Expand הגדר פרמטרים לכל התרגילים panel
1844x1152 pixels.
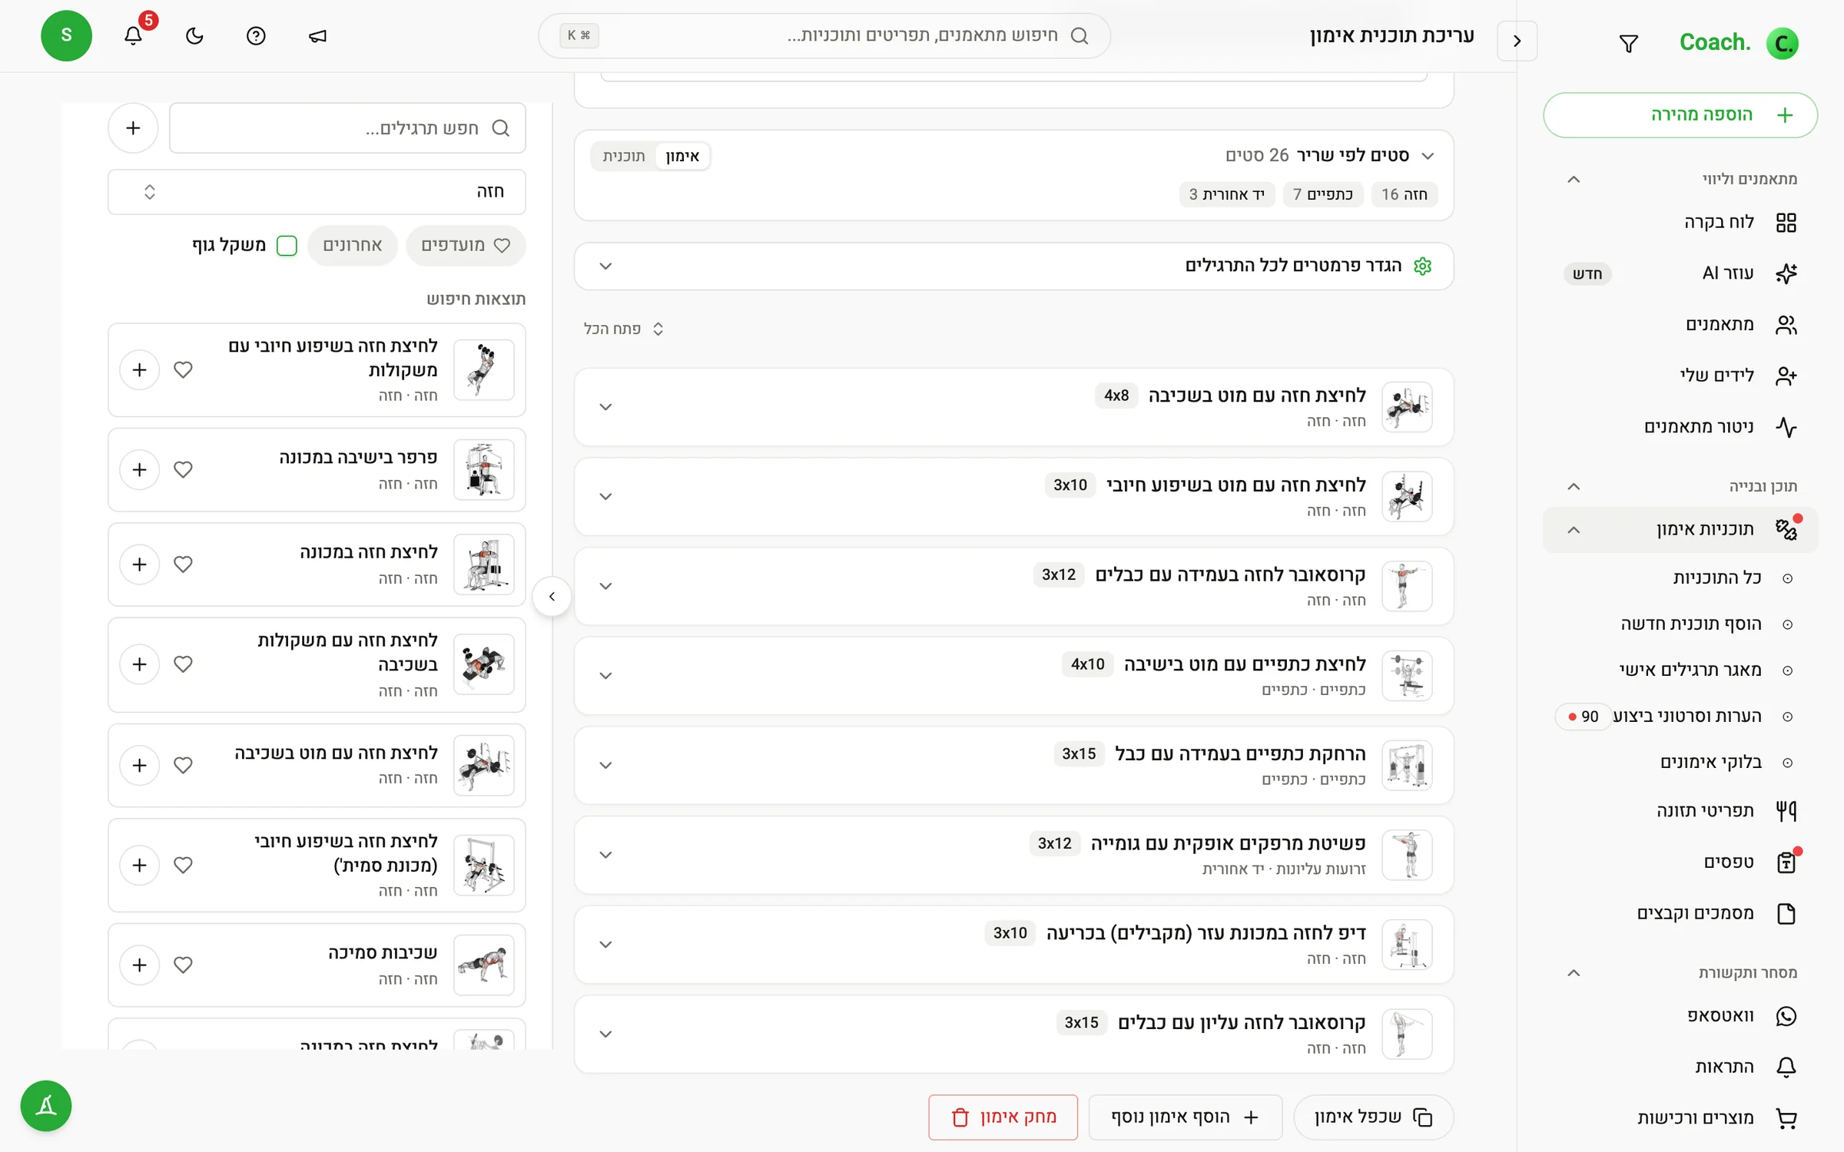[1014, 266]
